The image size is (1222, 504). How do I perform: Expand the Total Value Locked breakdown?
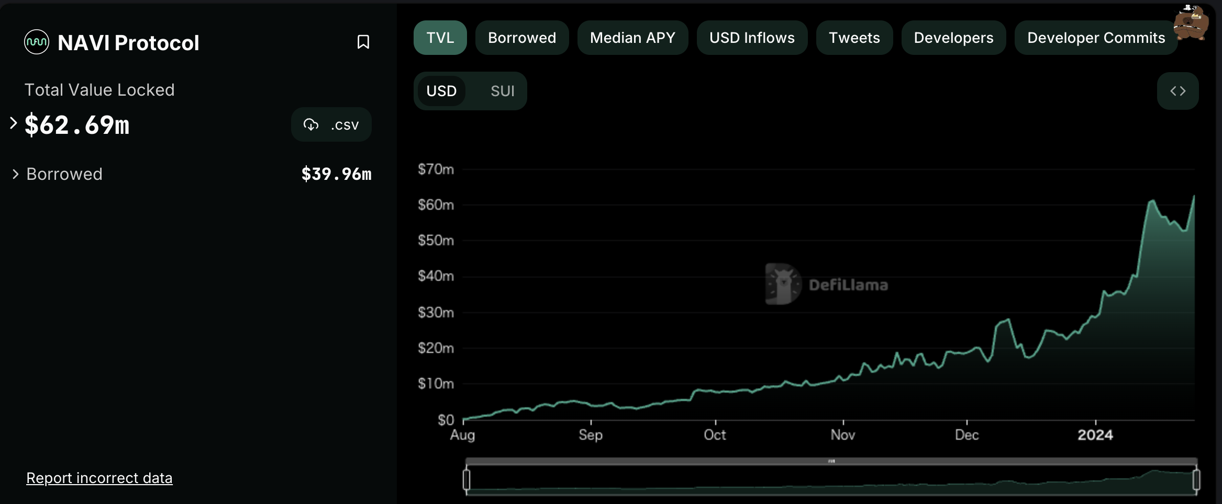(14, 123)
